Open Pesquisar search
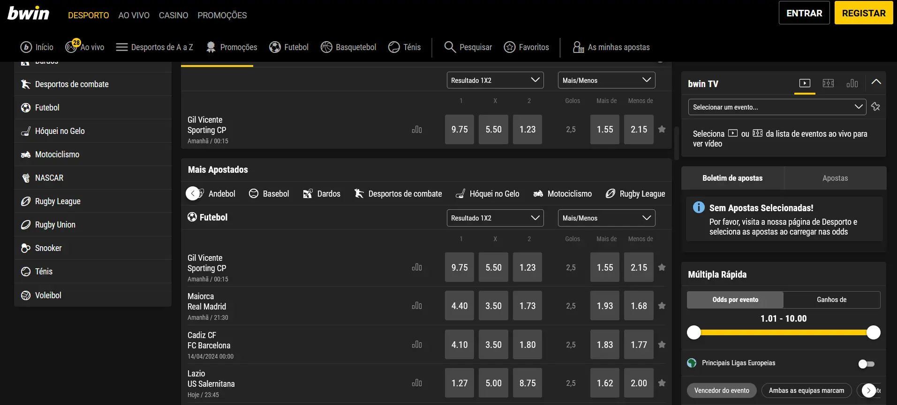Image resolution: width=897 pixels, height=405 pixels. tap(468, 47)
